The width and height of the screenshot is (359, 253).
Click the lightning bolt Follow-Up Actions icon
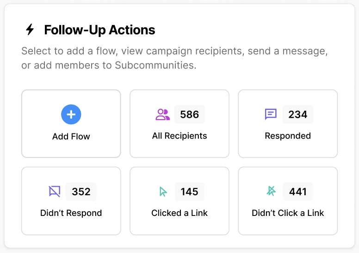coord(30,30)
